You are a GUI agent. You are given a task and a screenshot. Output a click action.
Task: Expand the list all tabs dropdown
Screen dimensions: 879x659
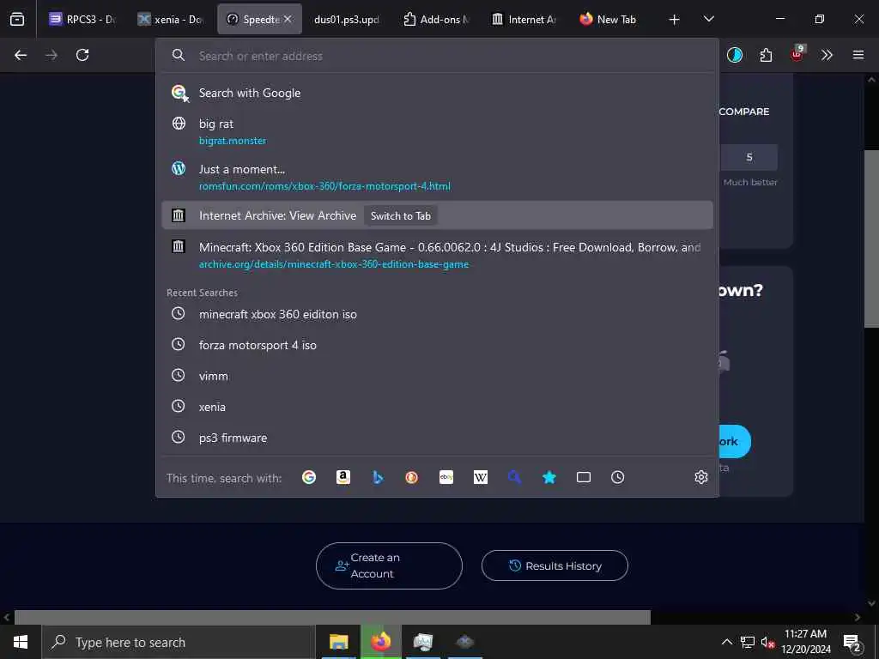pos(708,19)
